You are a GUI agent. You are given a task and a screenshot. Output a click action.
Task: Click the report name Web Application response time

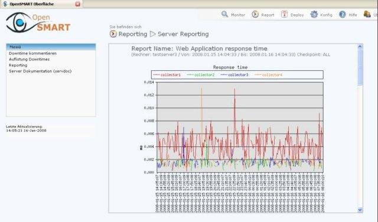pos(199,48)
